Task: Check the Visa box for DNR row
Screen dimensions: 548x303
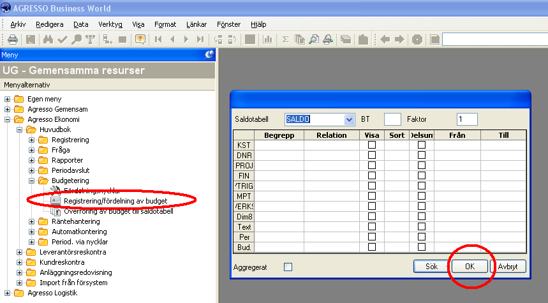Action: 372,155
